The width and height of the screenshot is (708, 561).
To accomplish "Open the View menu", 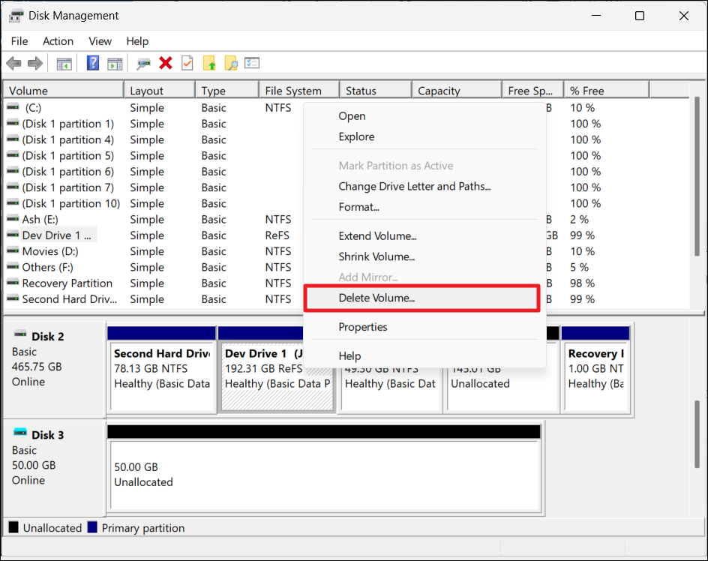I will pos(100,41).
